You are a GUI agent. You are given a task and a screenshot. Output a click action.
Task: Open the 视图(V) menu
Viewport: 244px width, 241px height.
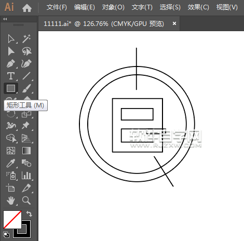click(227, 7)
